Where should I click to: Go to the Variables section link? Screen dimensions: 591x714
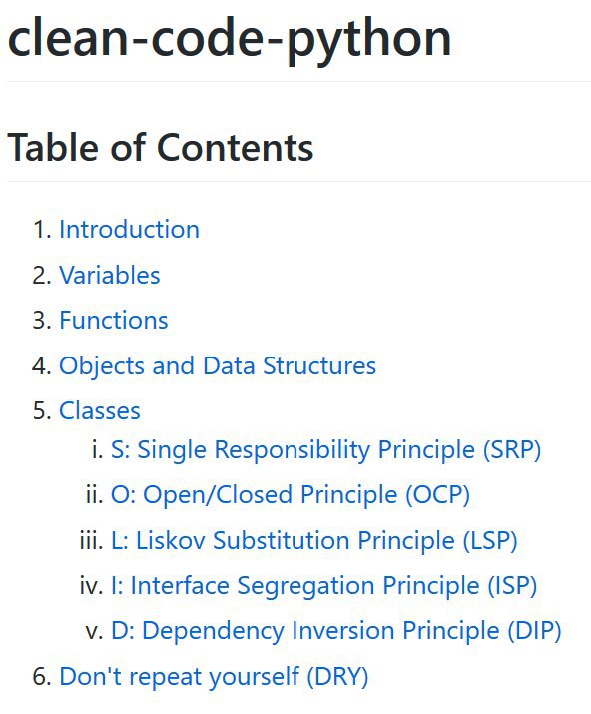click(x=110, y=275)
